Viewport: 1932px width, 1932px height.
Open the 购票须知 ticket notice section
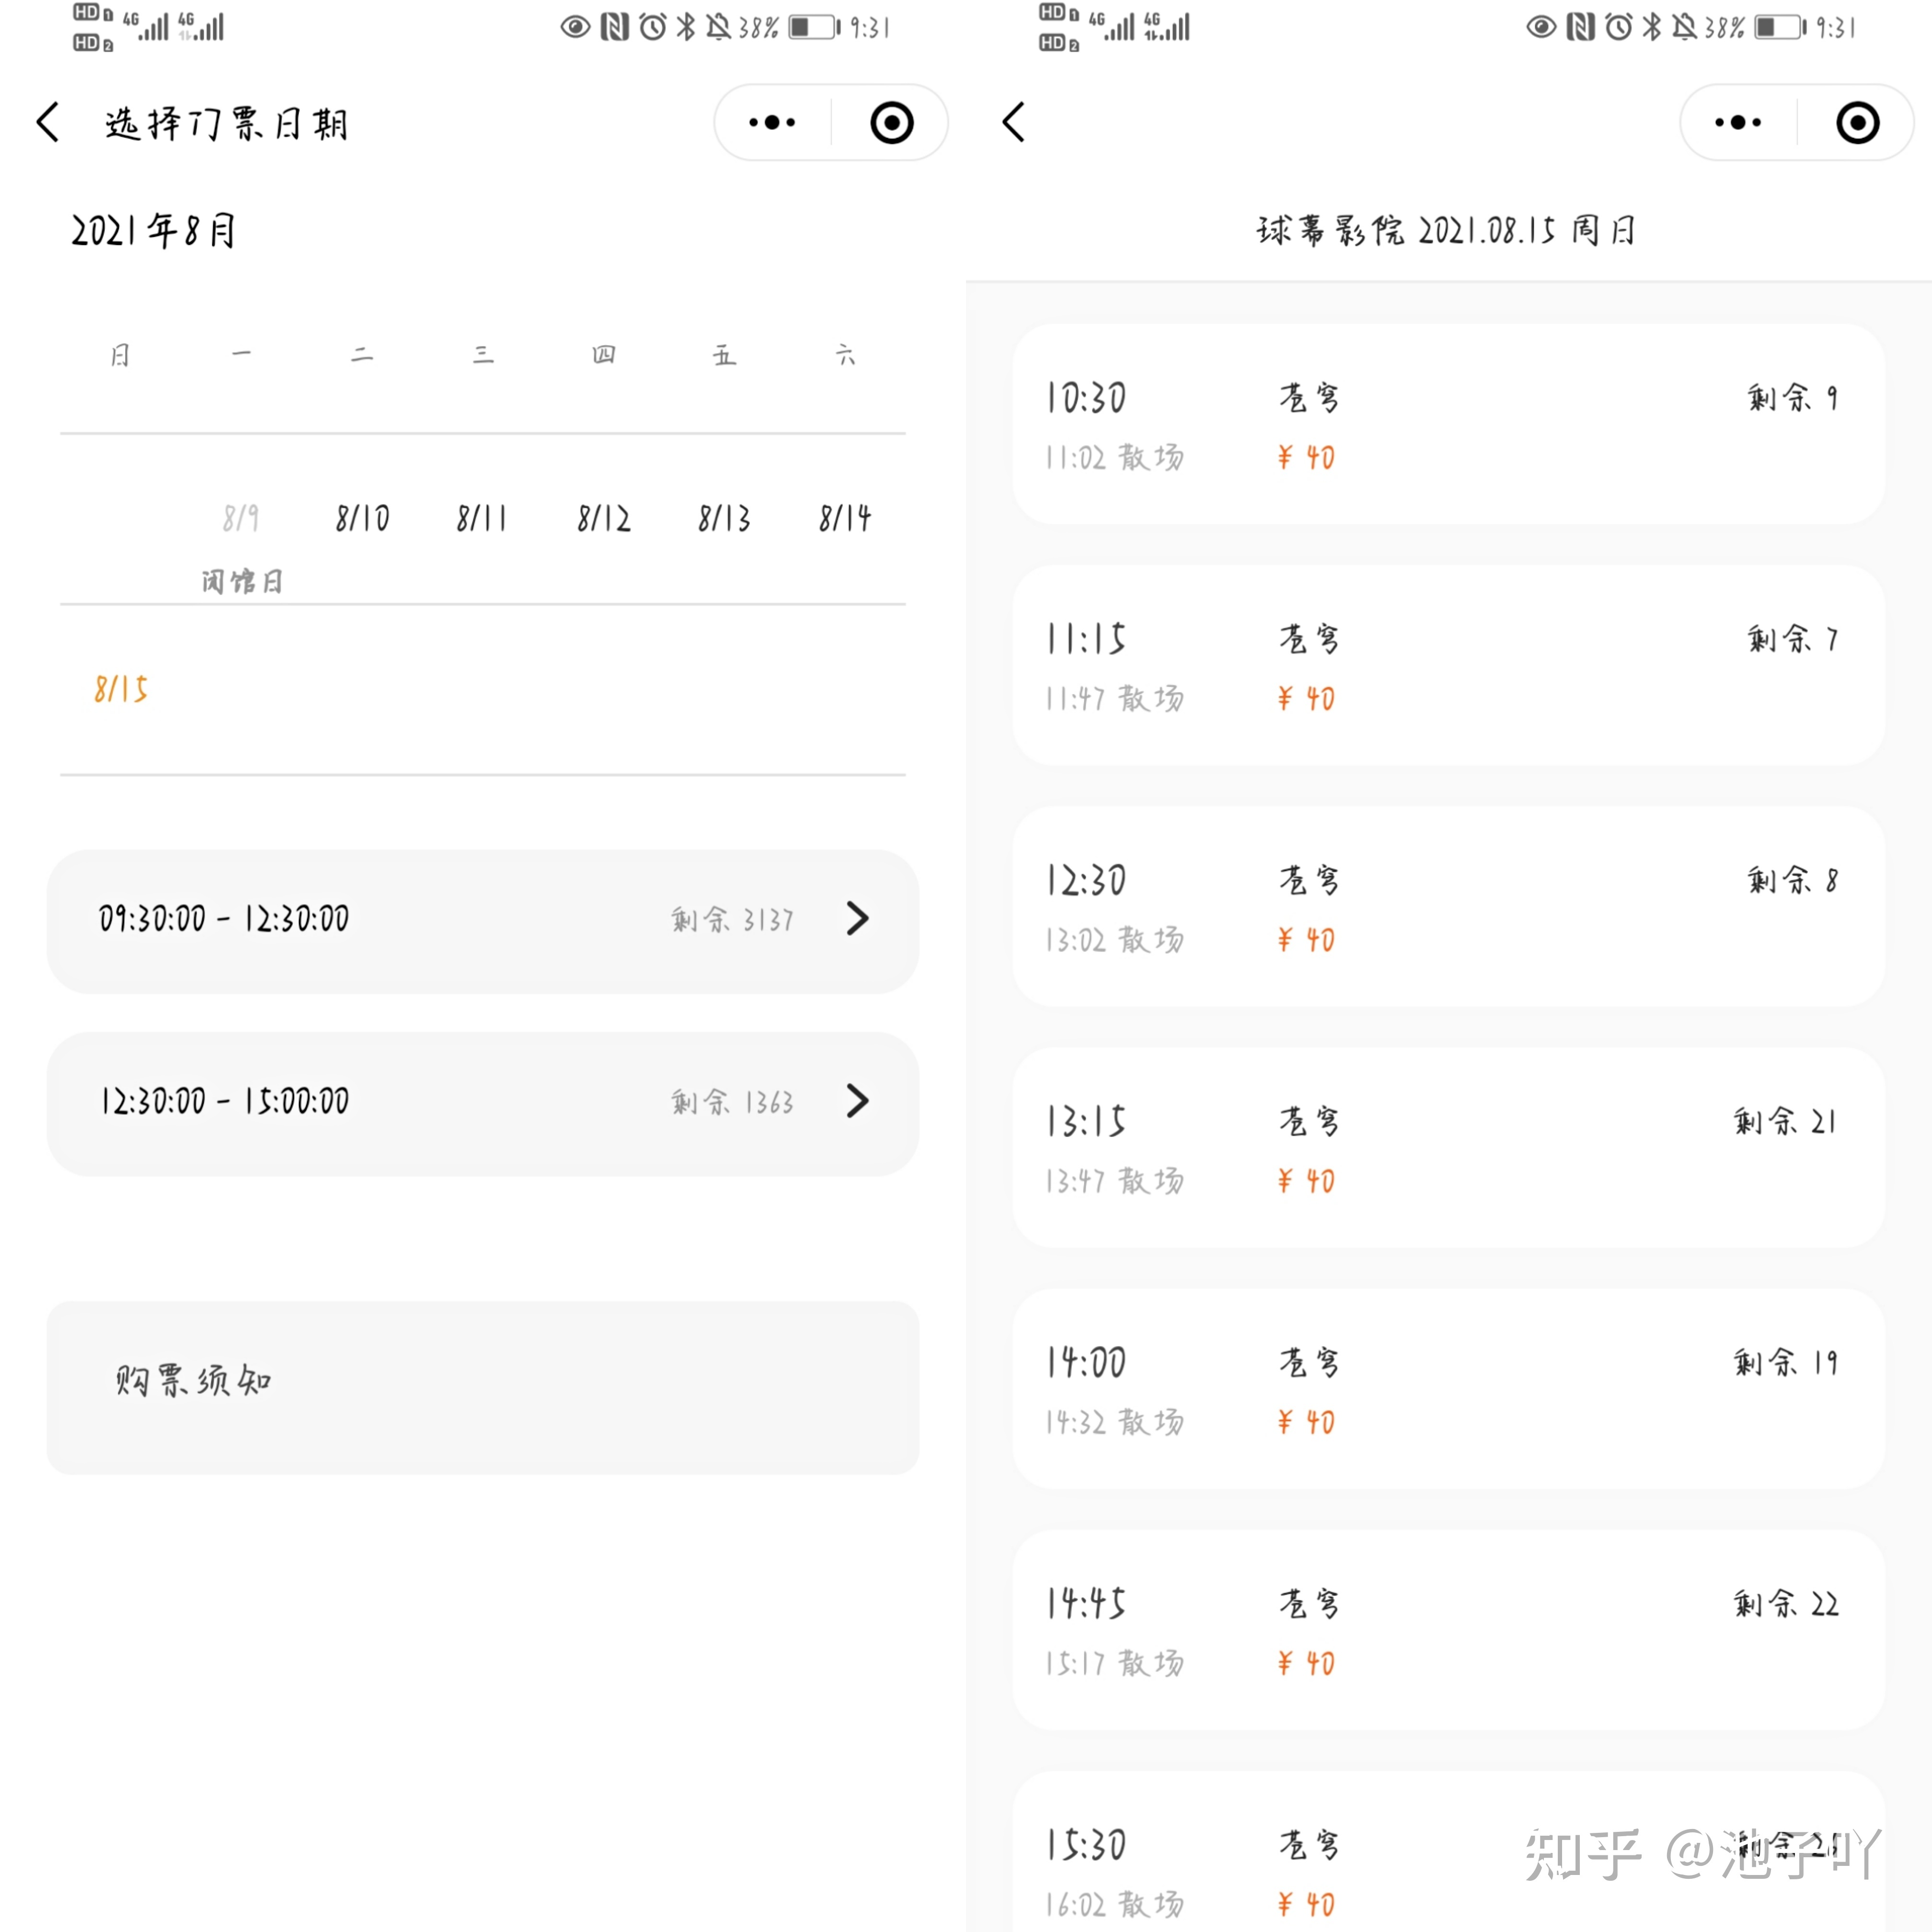pyautogui.click(x=482, y=1386)
